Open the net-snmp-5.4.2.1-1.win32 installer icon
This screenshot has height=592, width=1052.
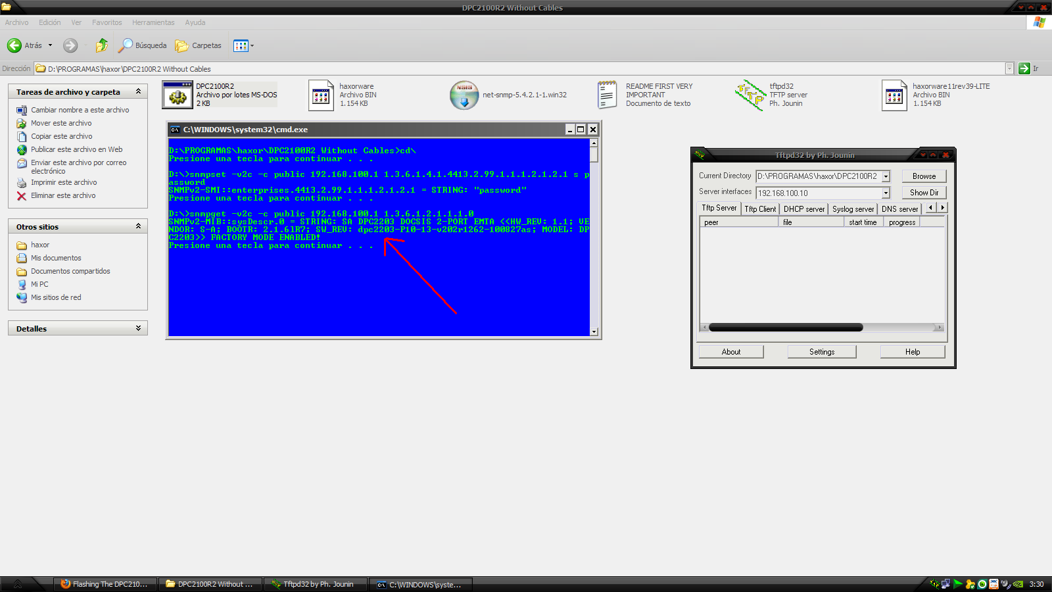click(464, 95)
